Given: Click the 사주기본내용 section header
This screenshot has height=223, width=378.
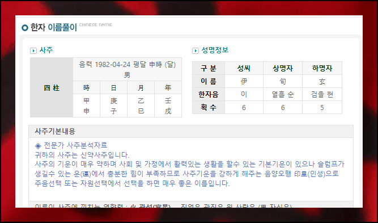Looking at the screenshot, I should click(191, 131).
